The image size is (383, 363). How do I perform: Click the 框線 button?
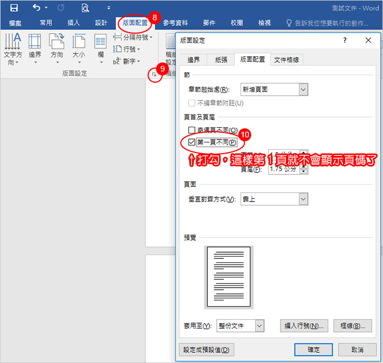(353, 326)
